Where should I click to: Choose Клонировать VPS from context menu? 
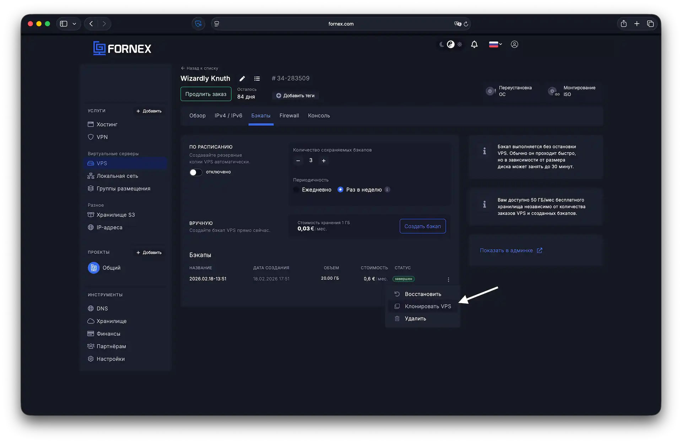click(428, 306)
